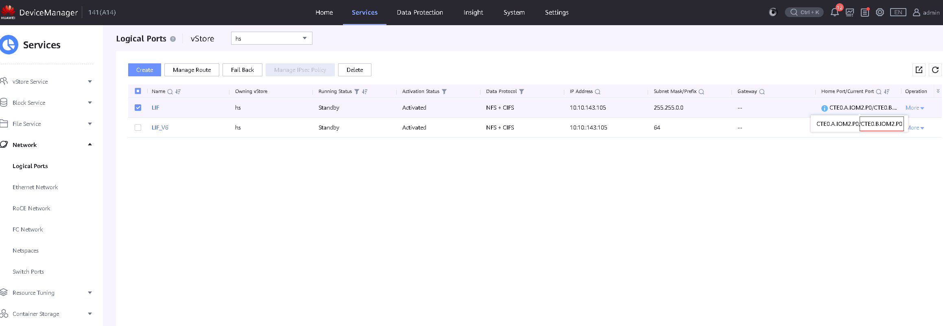The image size is (943, 326).
Task: Click the Delete button
Action: [x=355, y=70]
